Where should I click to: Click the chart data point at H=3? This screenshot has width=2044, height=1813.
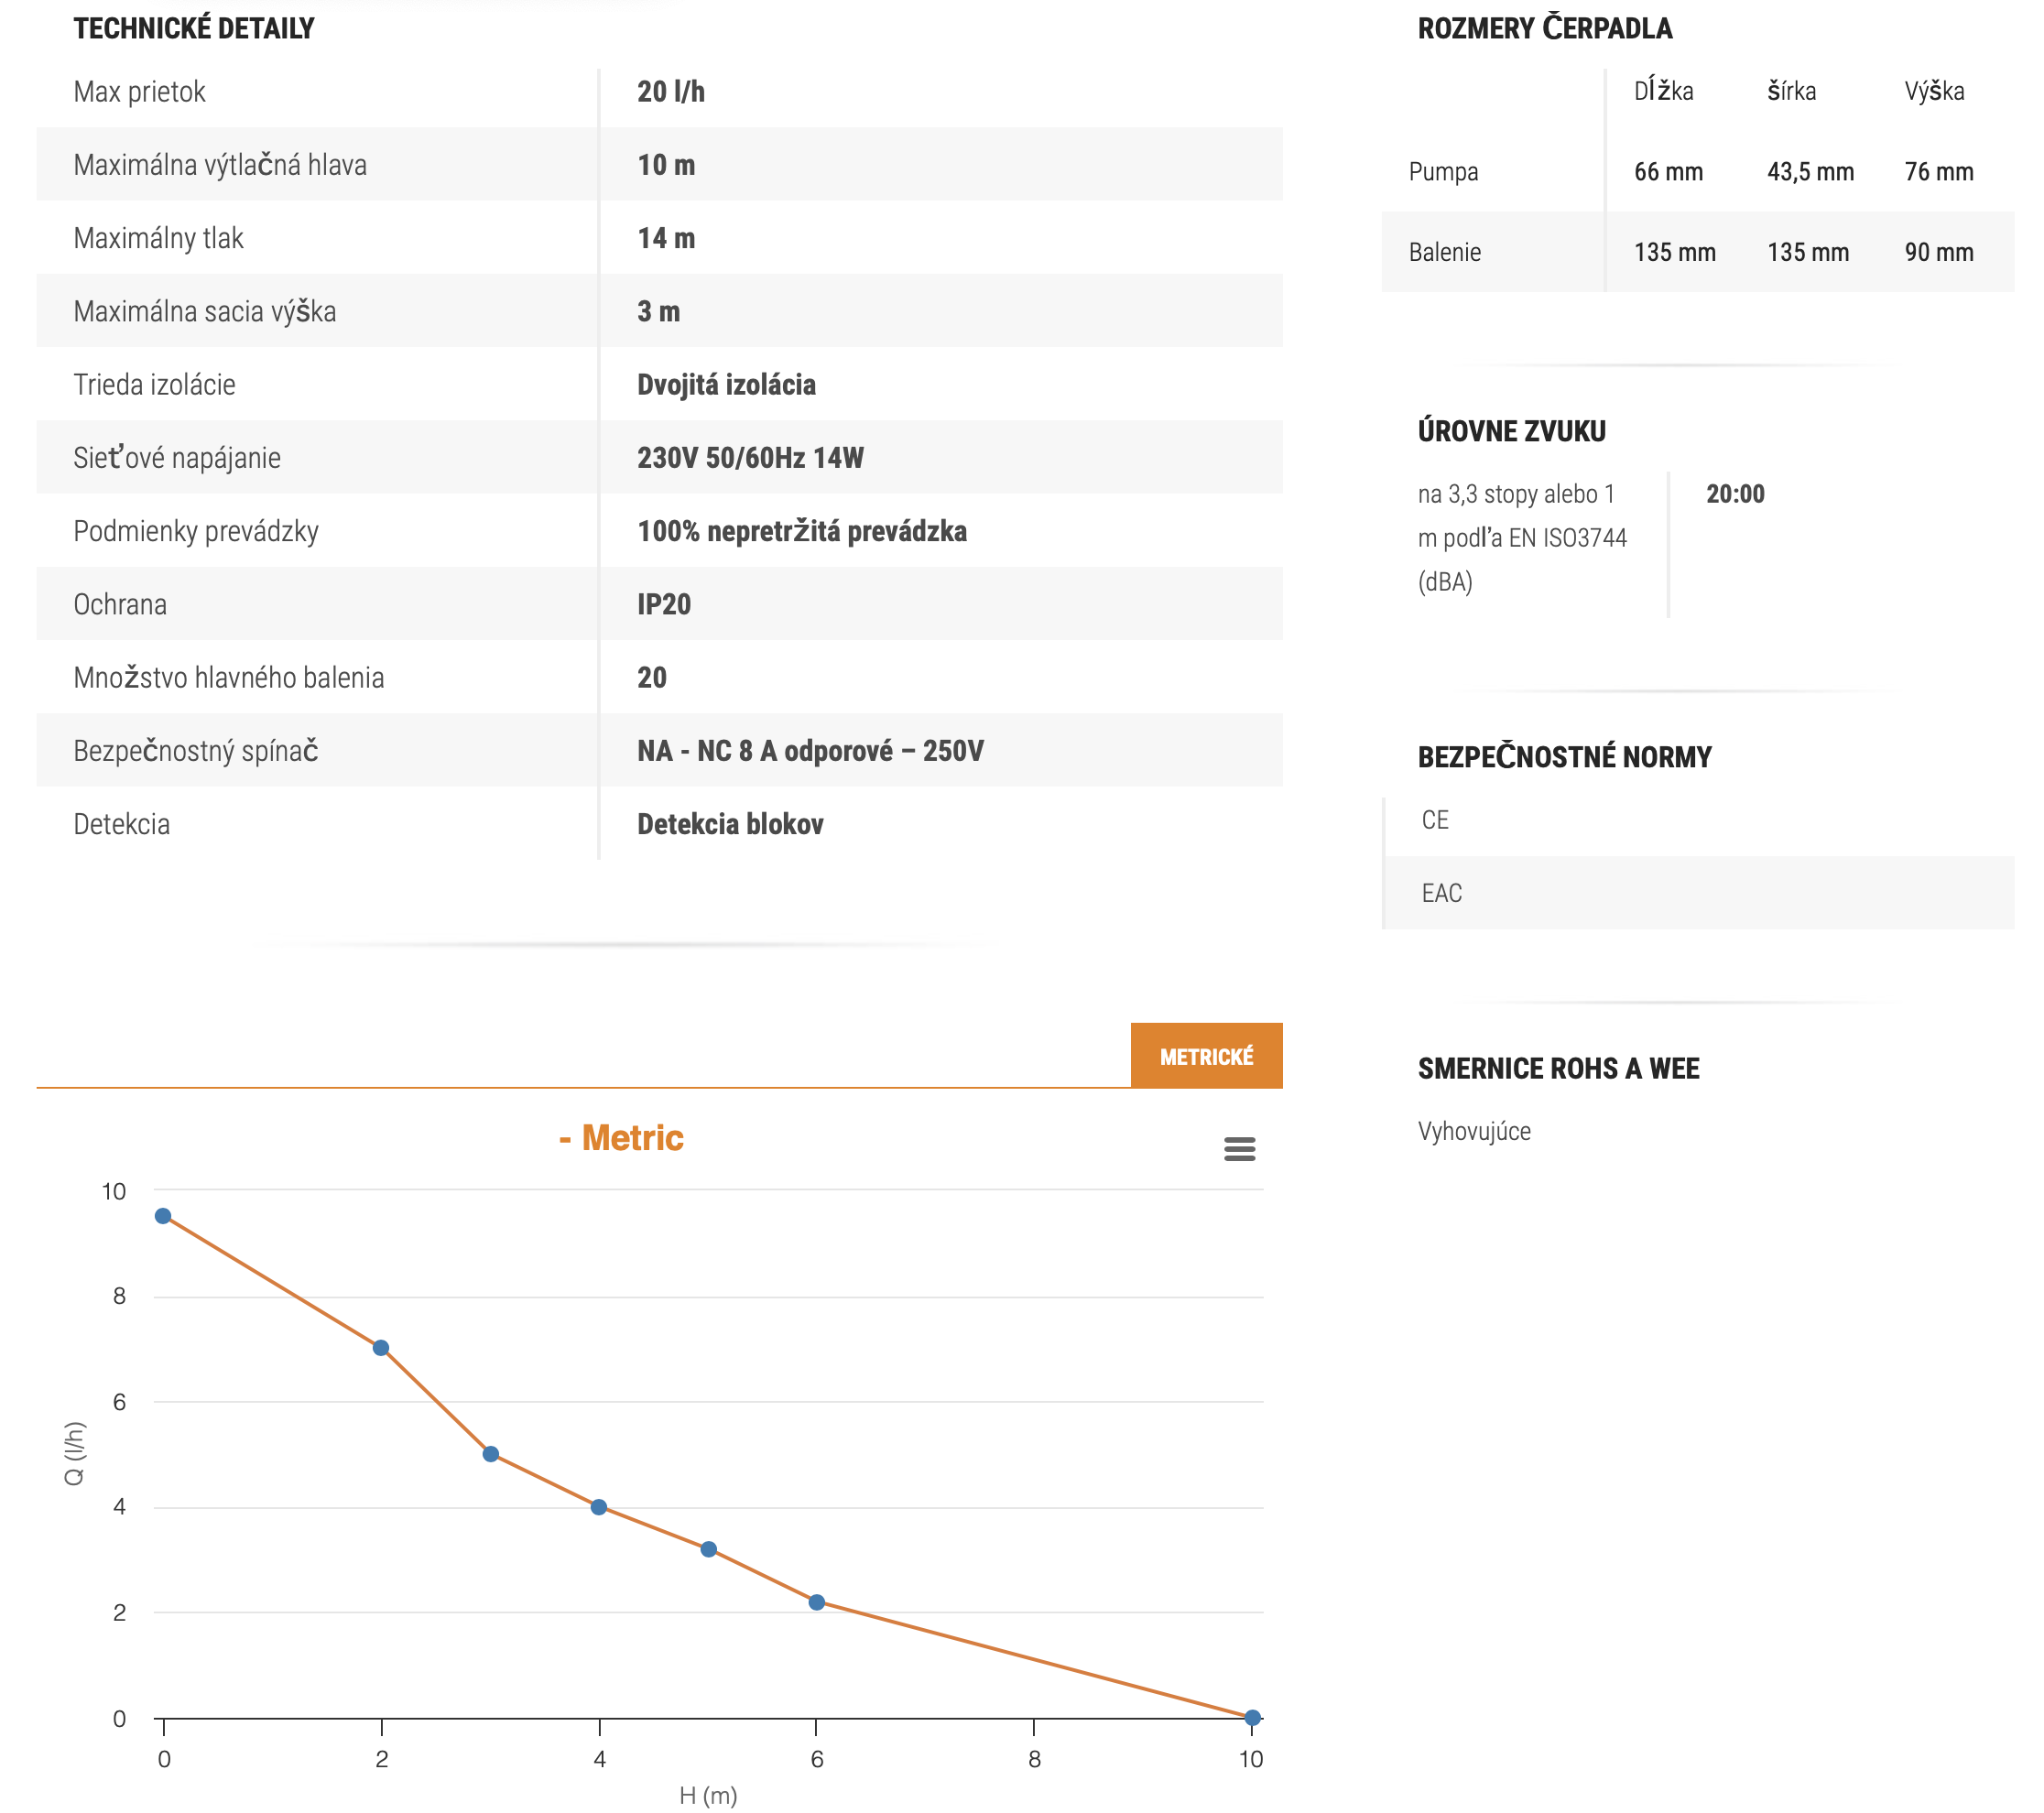tap(490, 1454)
